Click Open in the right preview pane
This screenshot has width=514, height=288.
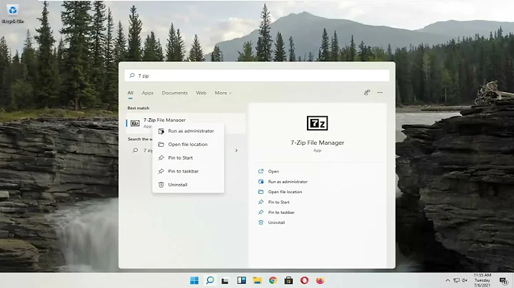(x=273, y=172)
